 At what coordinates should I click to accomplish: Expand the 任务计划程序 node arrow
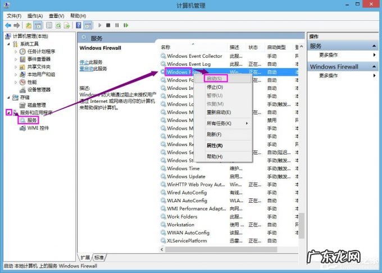pos(16,51)
